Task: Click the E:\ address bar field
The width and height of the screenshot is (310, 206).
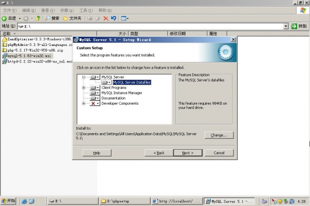Action: click(x=150, y=26)
